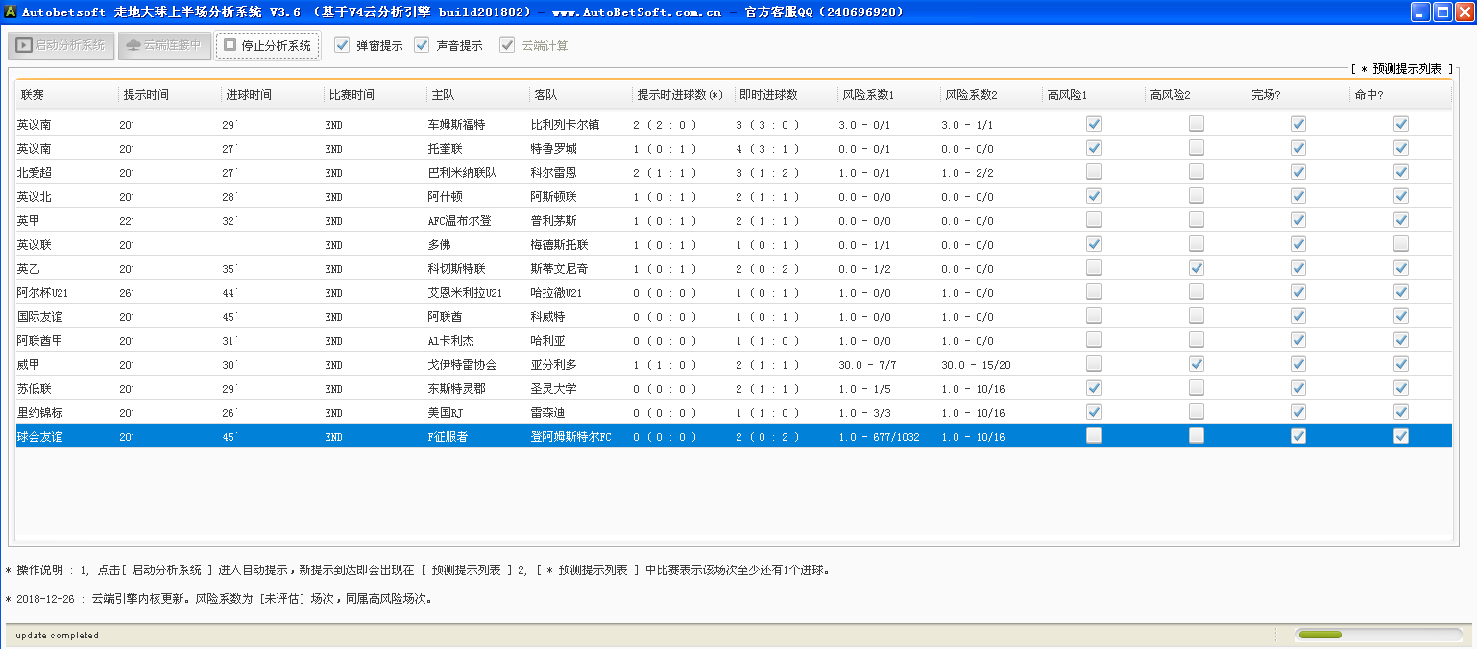Viewport: 1477px width, 649px height.
Task: Click the 提示时进球数(*) column header
Action: (680, 95)
